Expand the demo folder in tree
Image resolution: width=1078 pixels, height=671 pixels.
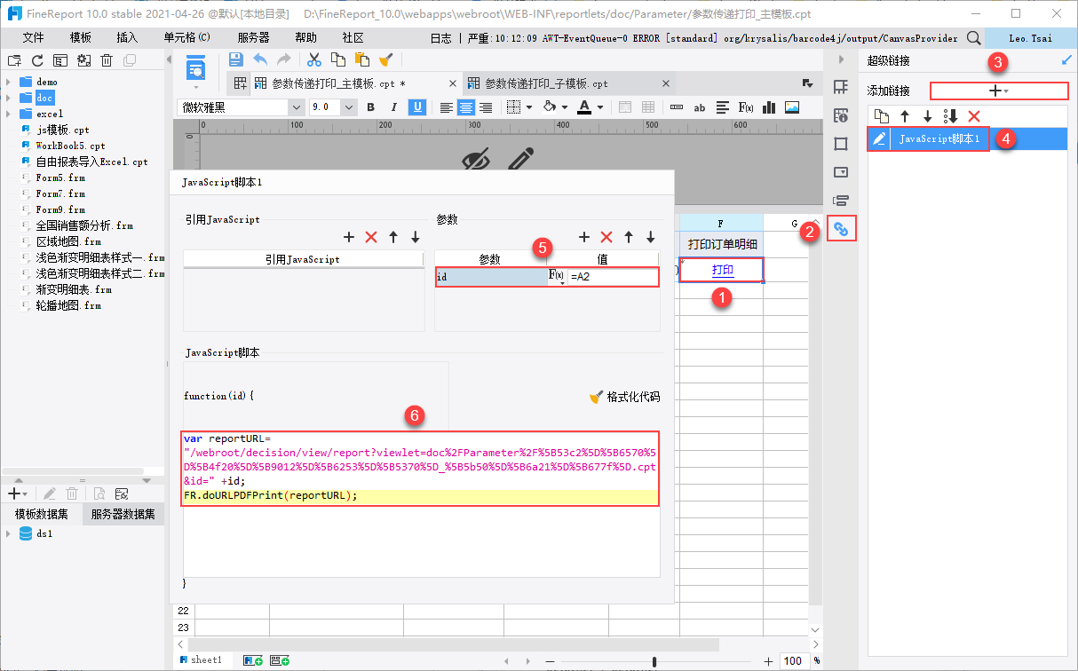click(x=8, y=82)
